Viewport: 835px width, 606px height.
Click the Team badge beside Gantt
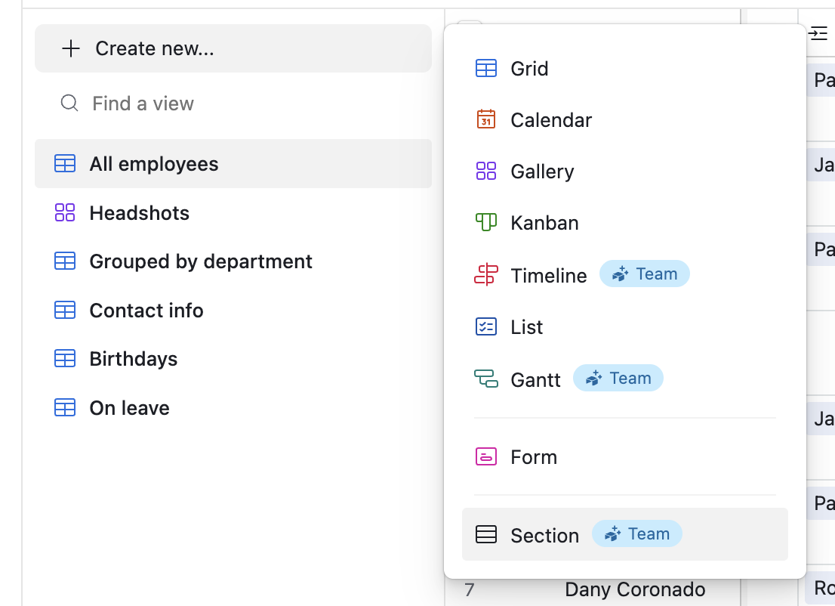click(x=618, y=379)
